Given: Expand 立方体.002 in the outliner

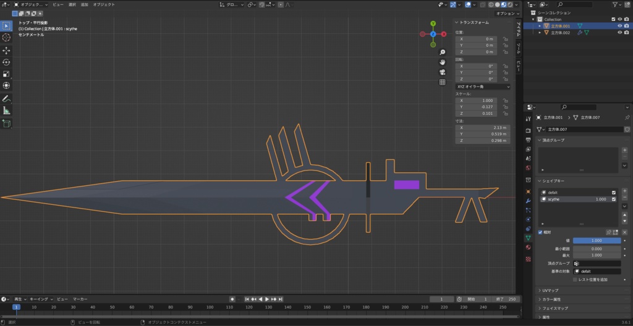Looking at the screenshot, I should [540, 33].
